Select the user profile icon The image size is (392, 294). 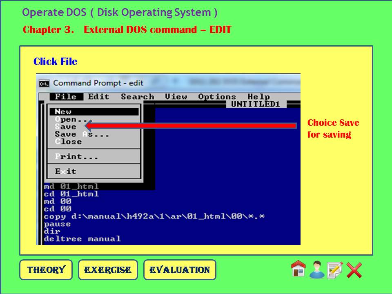coord(316,269)
